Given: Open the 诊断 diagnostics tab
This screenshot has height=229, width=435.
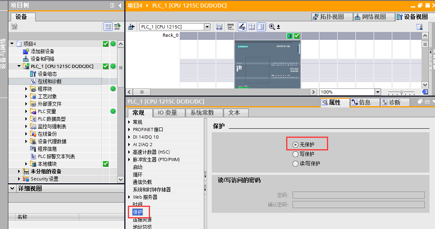Looking at the screenshot, I should coord(395,102).
